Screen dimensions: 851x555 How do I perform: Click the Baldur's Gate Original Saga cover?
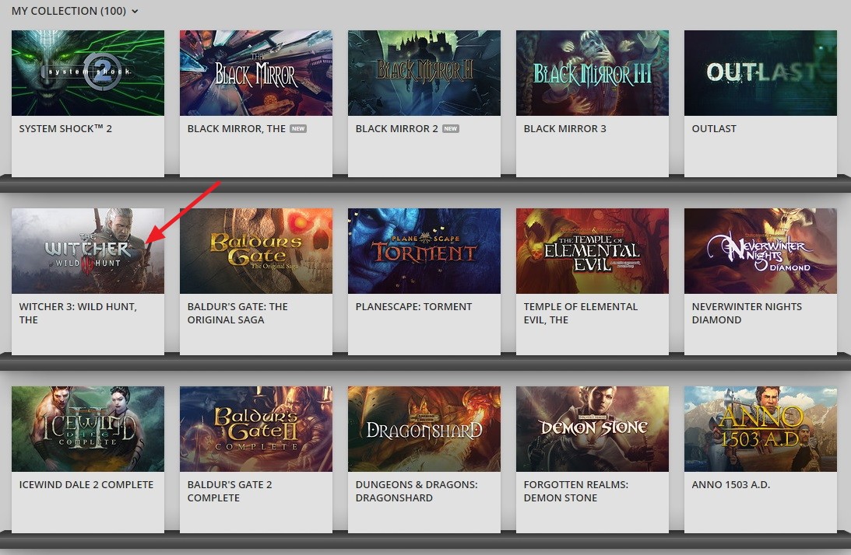pyautogui.click(x=256, y=251)
